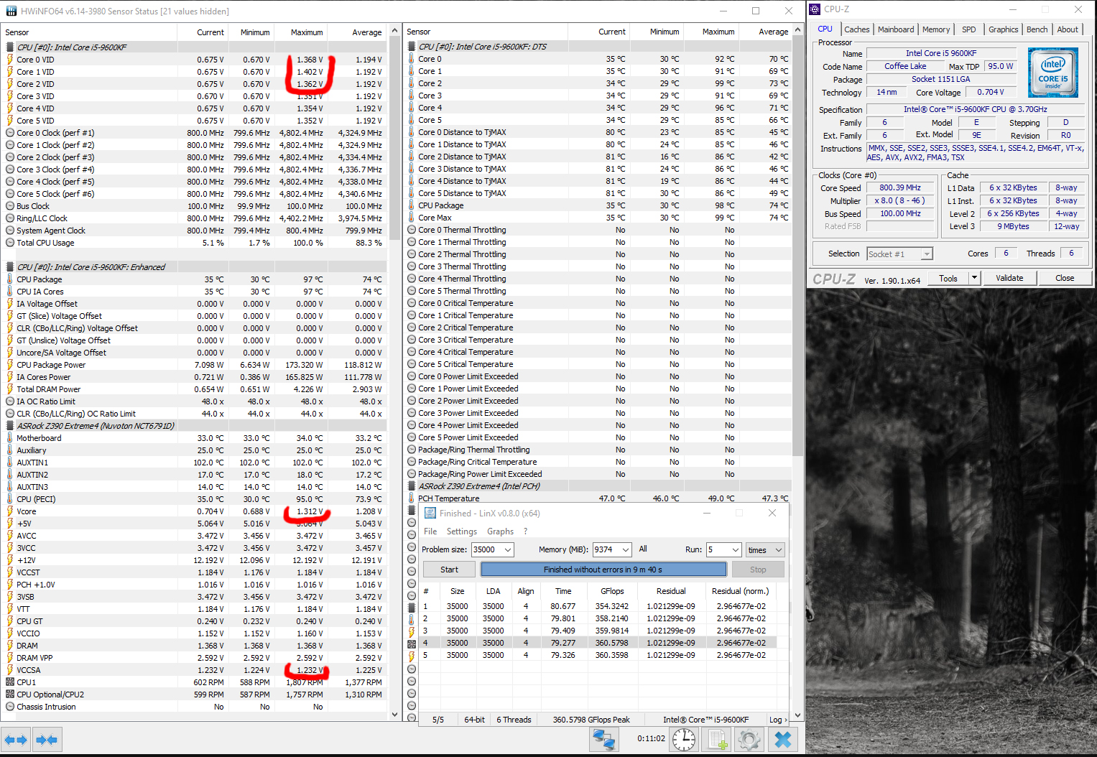
Task: Click the lightning icon beside VCCSA
Action: pos(10,670)
